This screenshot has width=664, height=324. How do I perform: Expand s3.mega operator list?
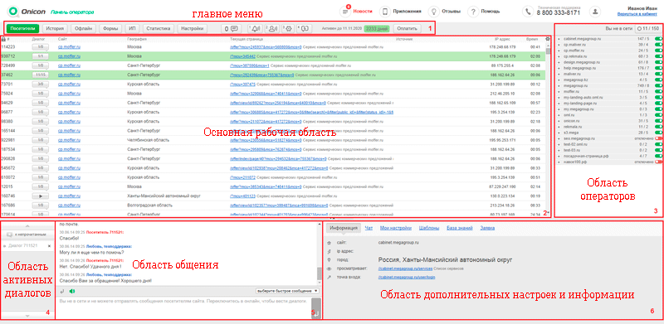click(559, 133)
